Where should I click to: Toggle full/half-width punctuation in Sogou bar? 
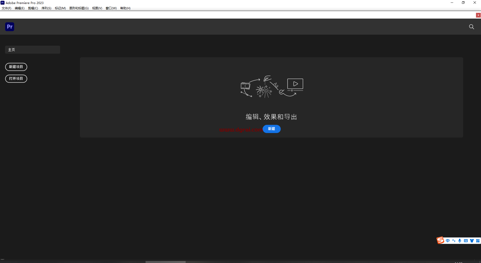(x=454, y=241)
